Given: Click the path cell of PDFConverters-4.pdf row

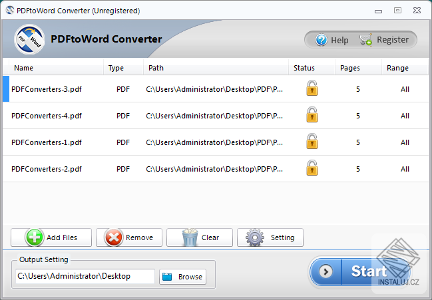Looking at the screenshot, I should coord(214,116).
